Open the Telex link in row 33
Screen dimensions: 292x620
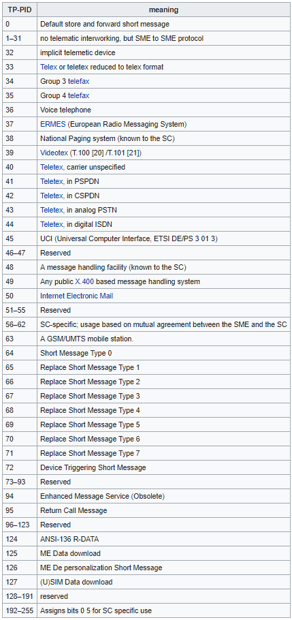48,67
